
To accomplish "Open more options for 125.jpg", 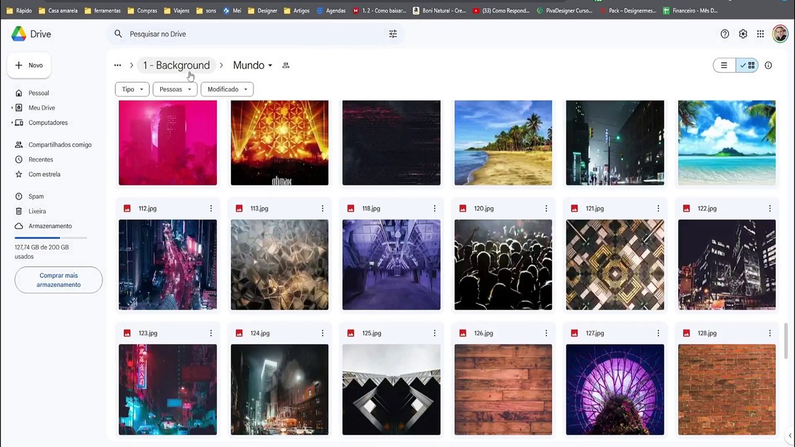I will 434,333.
